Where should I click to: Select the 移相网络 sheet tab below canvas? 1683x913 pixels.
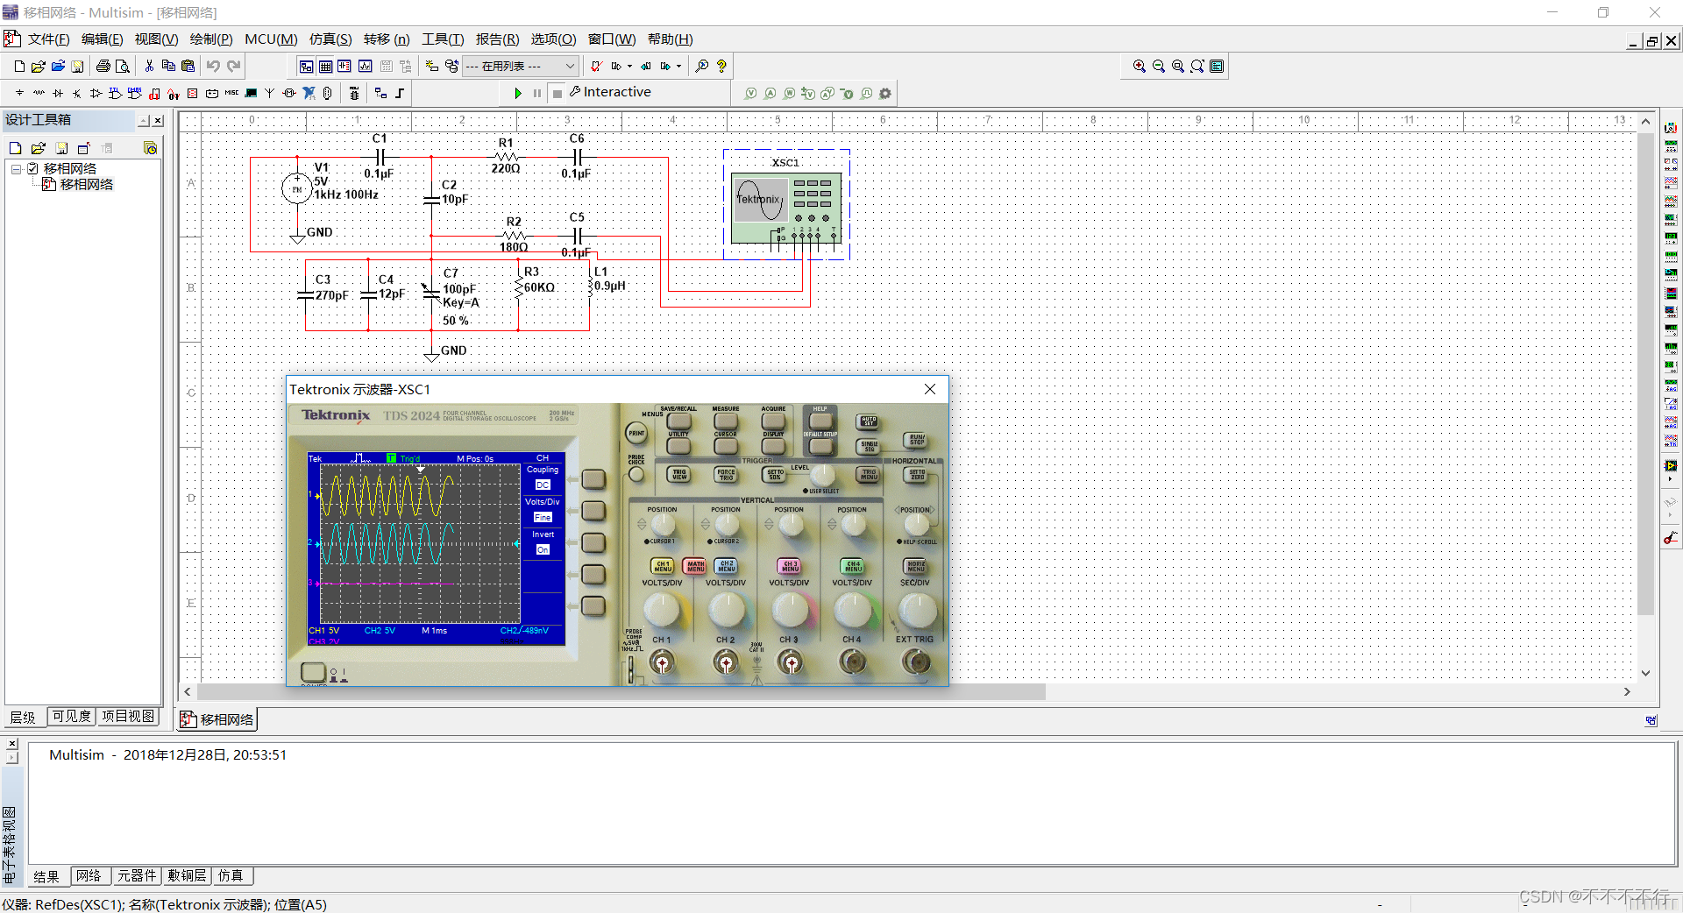218,720
